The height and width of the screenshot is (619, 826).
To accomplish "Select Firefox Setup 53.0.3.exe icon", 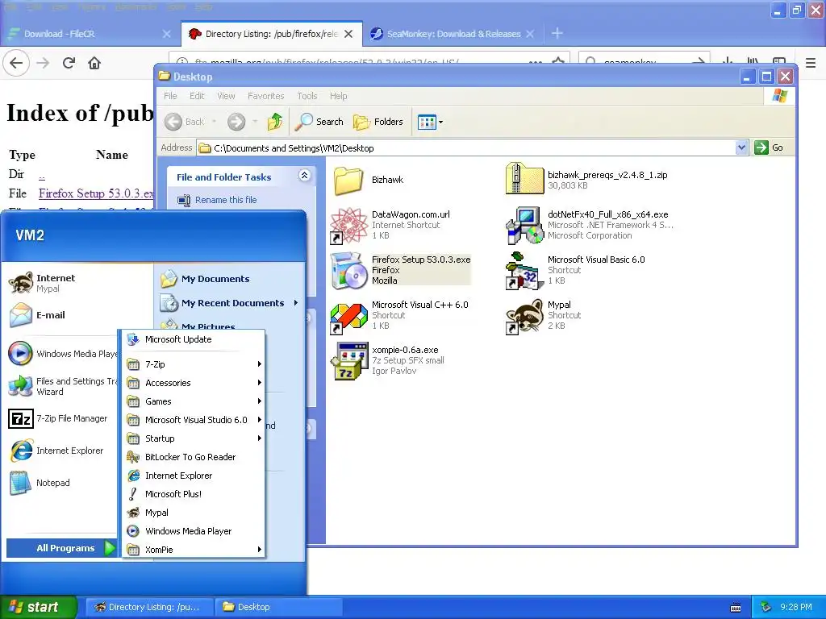I will 348,271.
